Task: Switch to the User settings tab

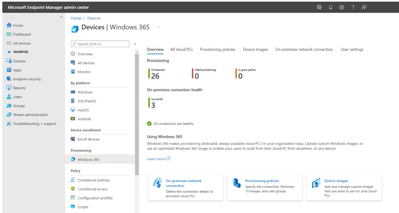Action: [352, 50]
